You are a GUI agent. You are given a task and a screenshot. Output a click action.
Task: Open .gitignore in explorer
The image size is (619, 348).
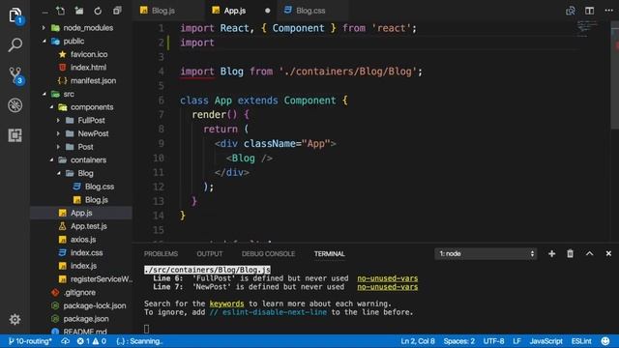(81, 292)
